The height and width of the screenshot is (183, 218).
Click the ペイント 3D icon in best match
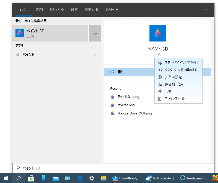point(20,33)
